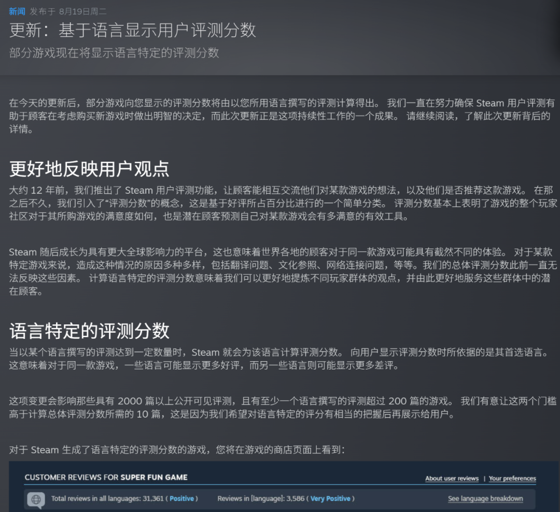Open the blue 新闻 category tag

17,11
